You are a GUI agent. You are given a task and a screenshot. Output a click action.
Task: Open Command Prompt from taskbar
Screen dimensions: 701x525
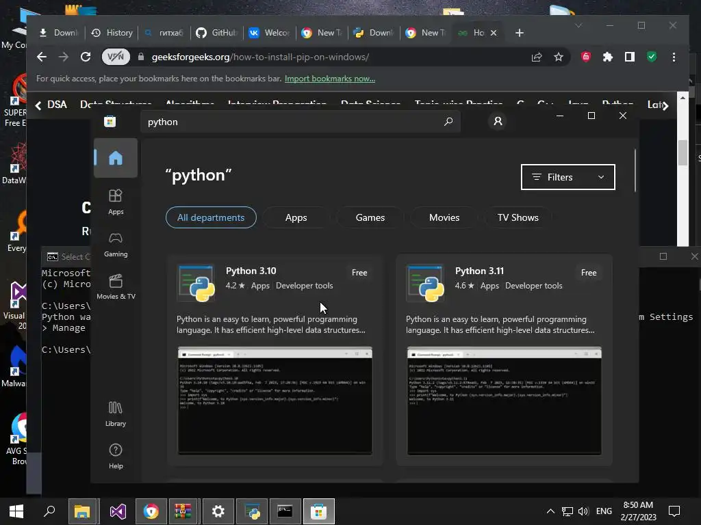285,511
